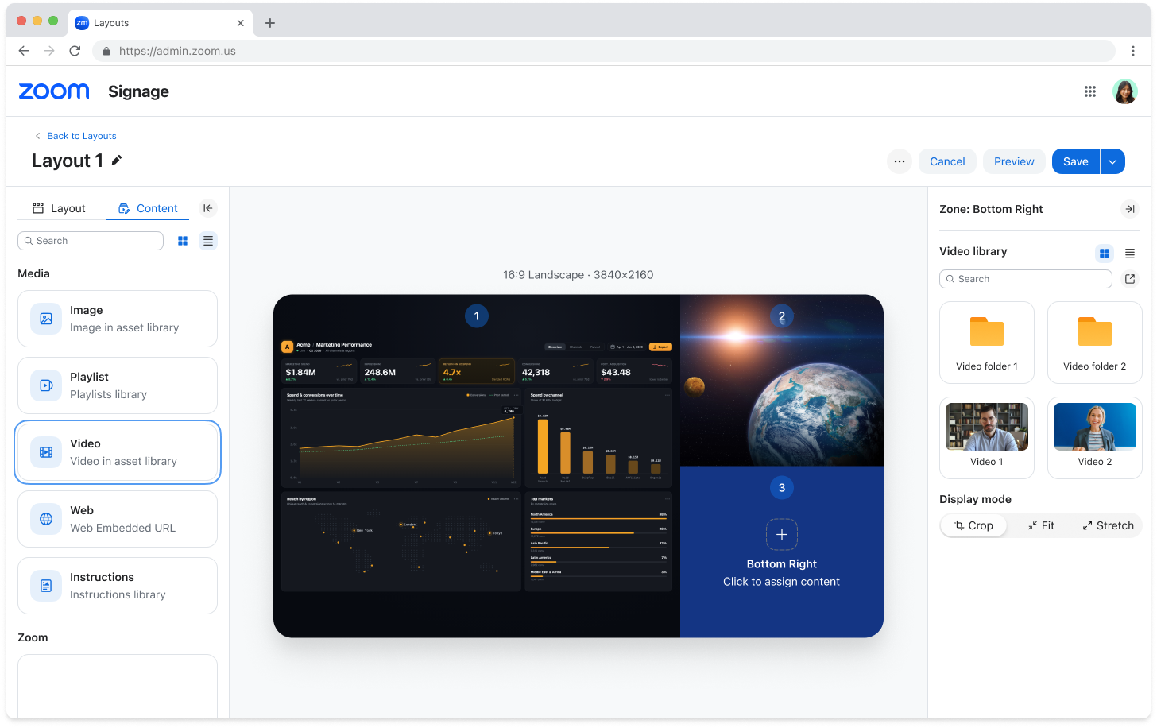1157x728 pixels.
Task: Choose the Playlist media type card
Action: point(118,385)
